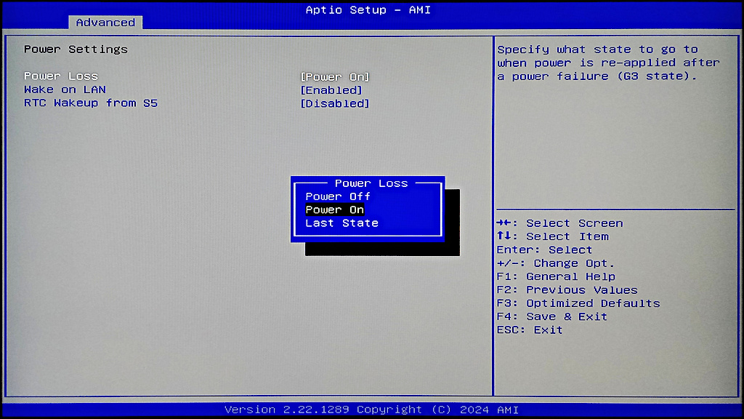744x419 pixels.
Task: Click the F2: Previous Values entry
Action: pos(566,290)
